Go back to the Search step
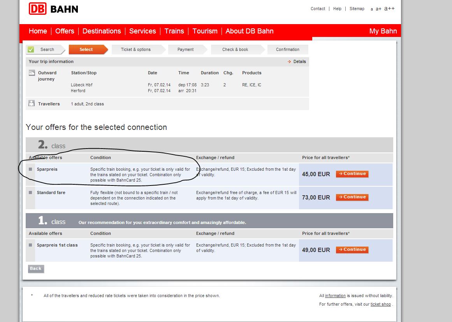 [x=45, y=49]
